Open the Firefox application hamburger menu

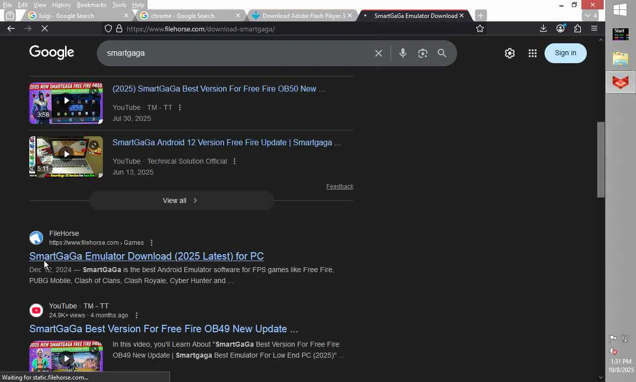[x=594, y=29]
